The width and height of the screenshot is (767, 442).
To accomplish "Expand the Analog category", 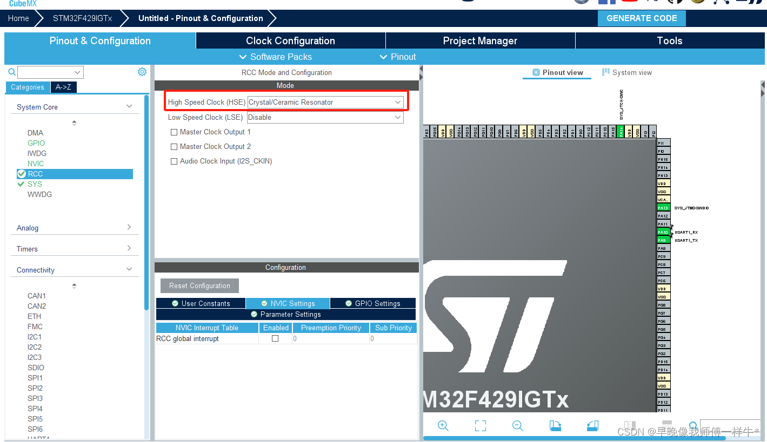I will pyautogui.click(x=129, y=227).
